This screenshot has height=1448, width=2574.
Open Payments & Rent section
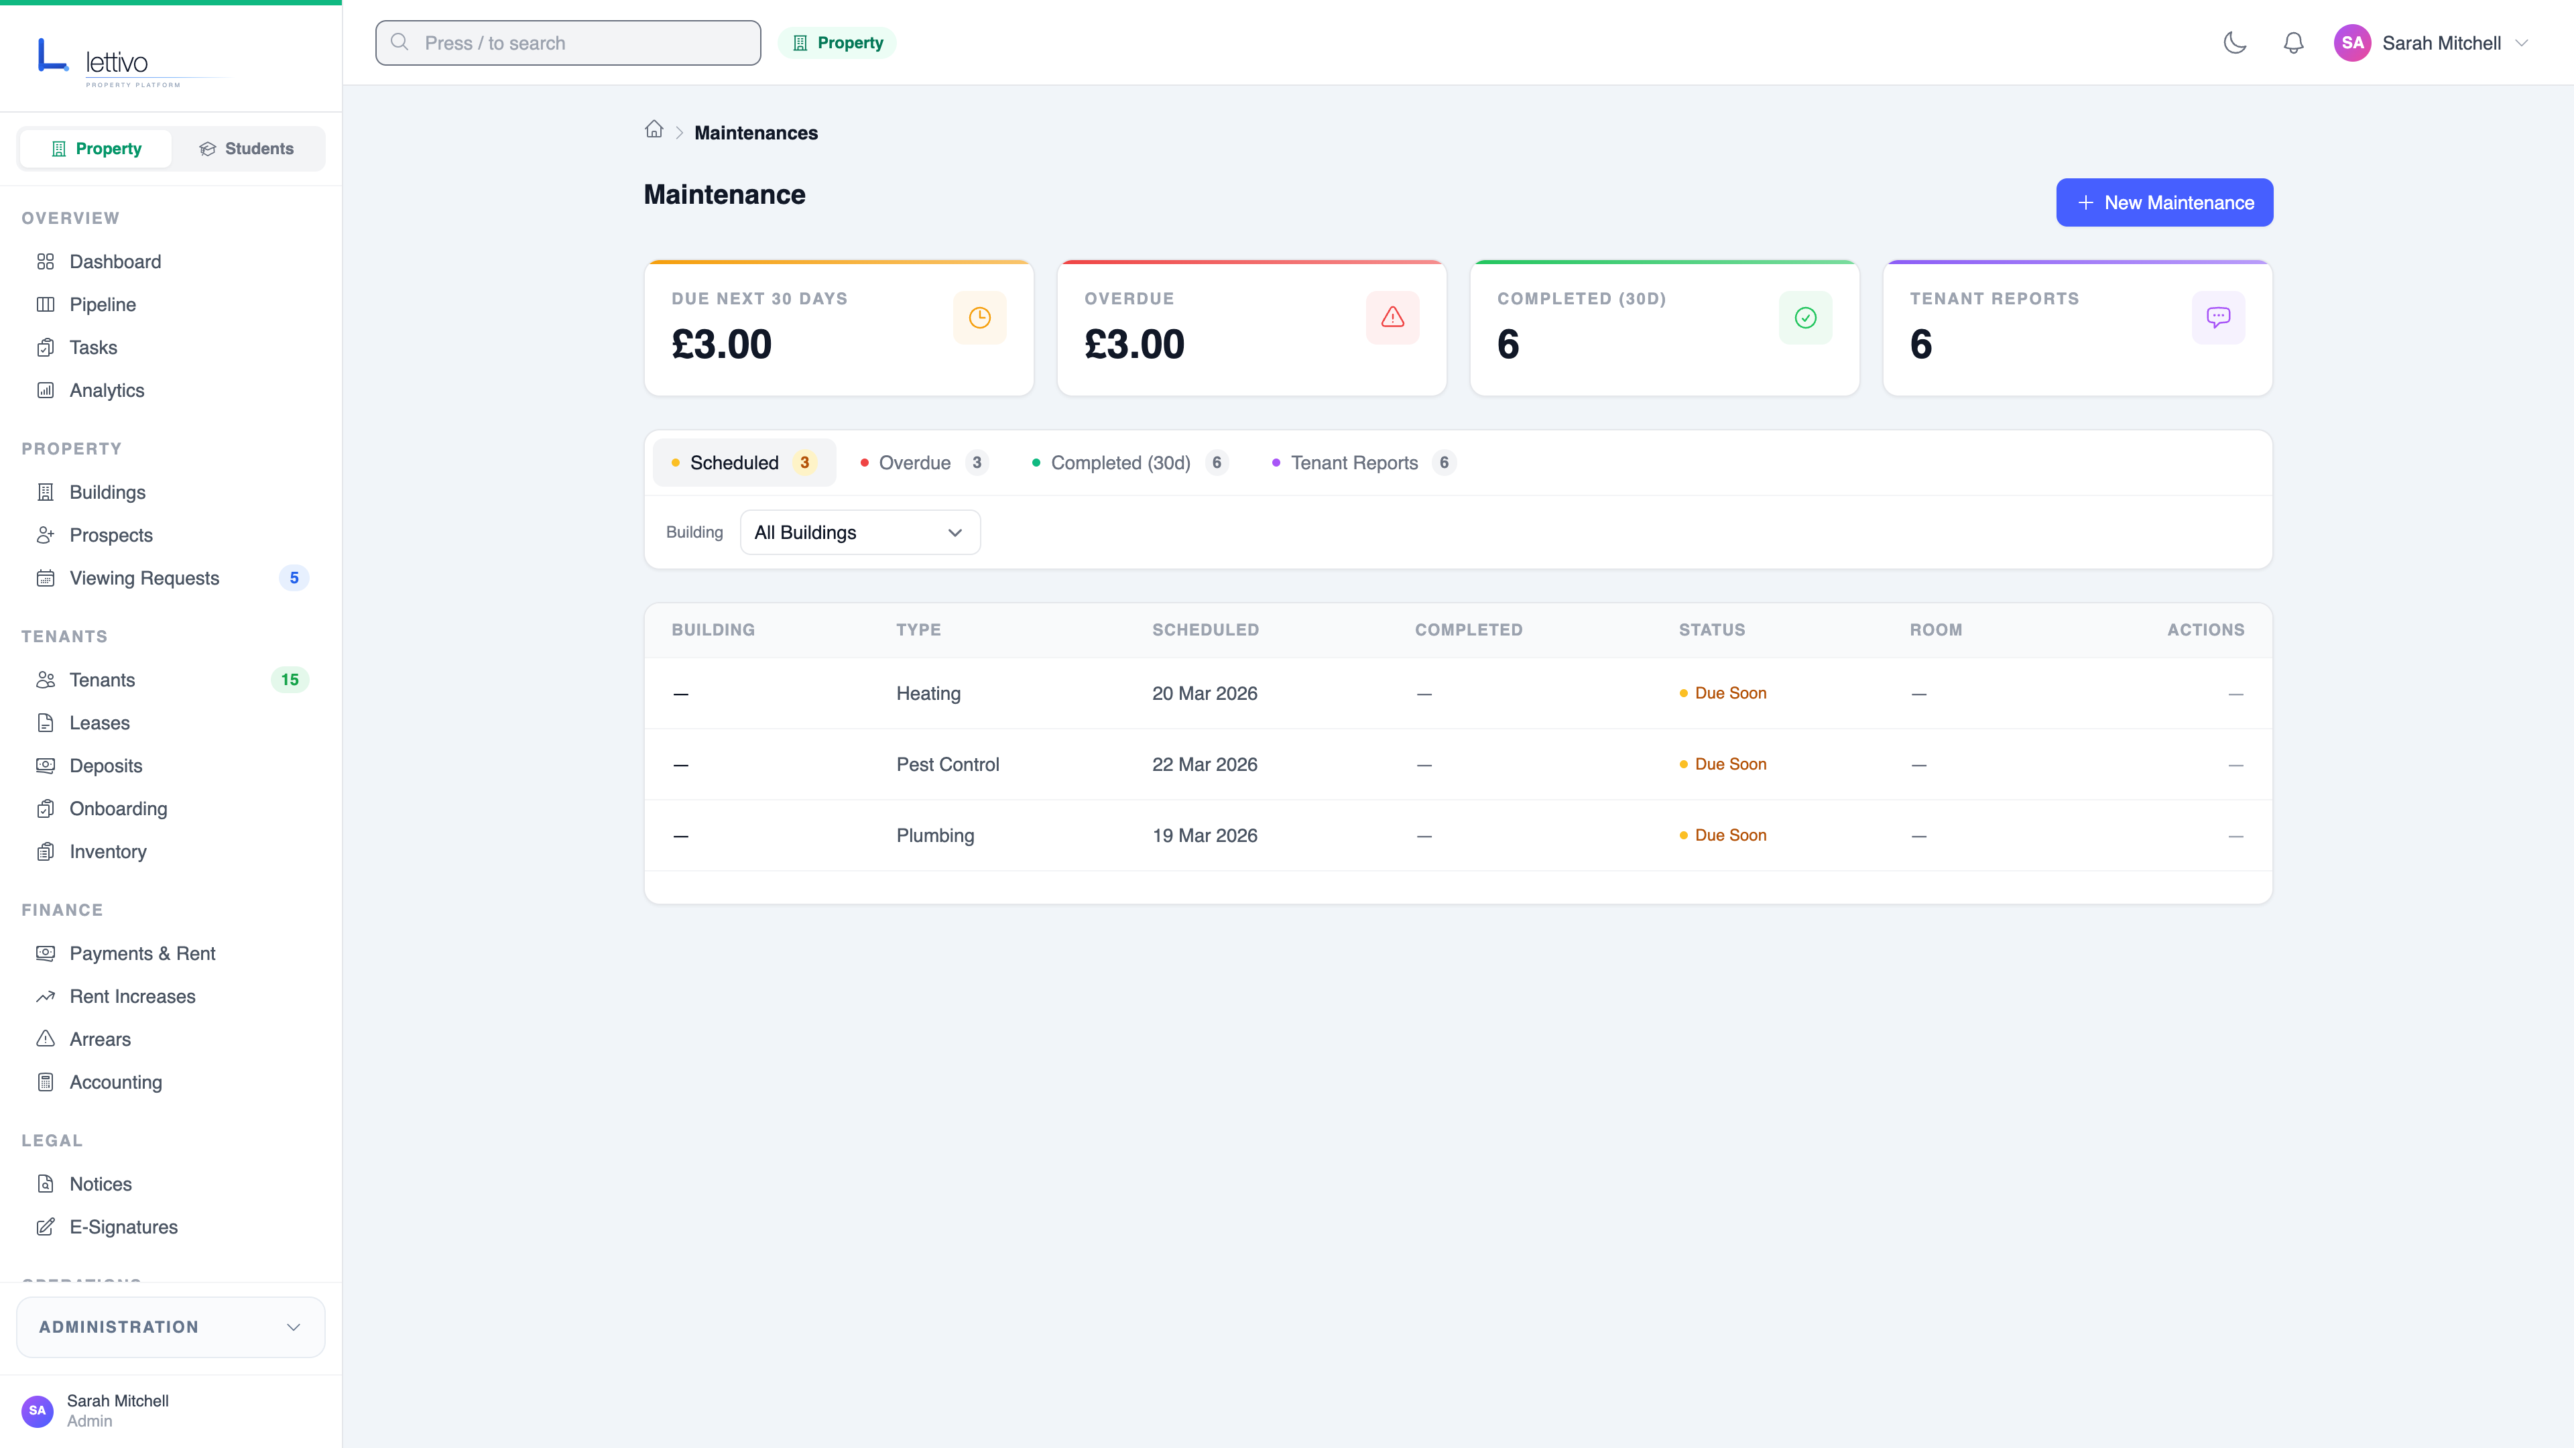point(142,953)
